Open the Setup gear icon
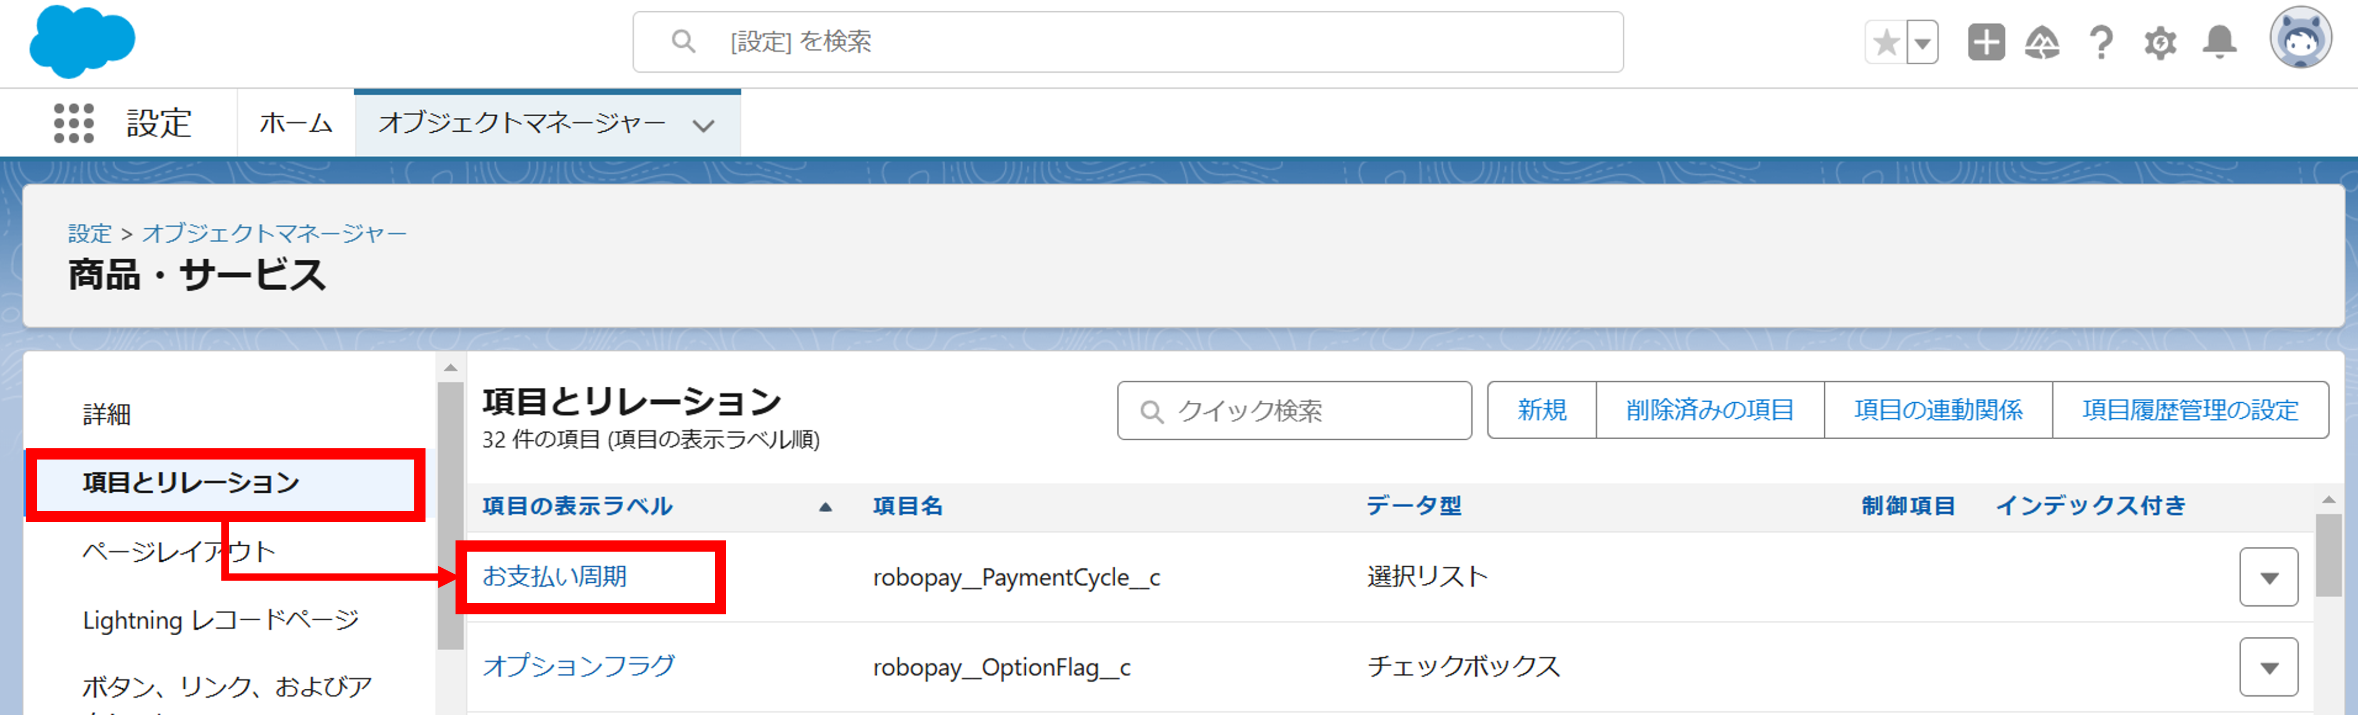2358x715 pixels. 2159,42
